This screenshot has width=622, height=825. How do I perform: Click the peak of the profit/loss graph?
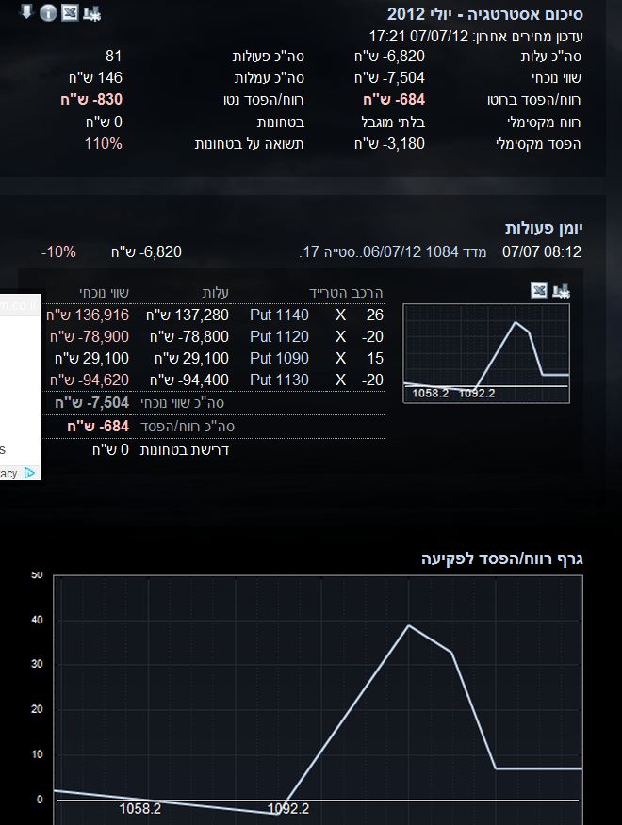coord(408,625)
